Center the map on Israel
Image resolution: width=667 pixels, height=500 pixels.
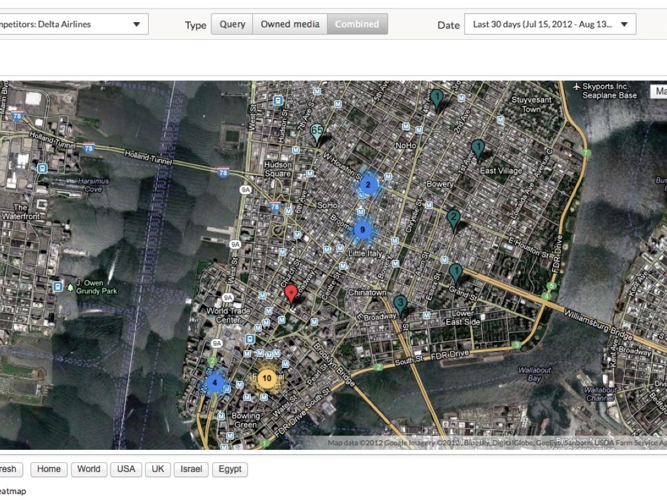192,469
